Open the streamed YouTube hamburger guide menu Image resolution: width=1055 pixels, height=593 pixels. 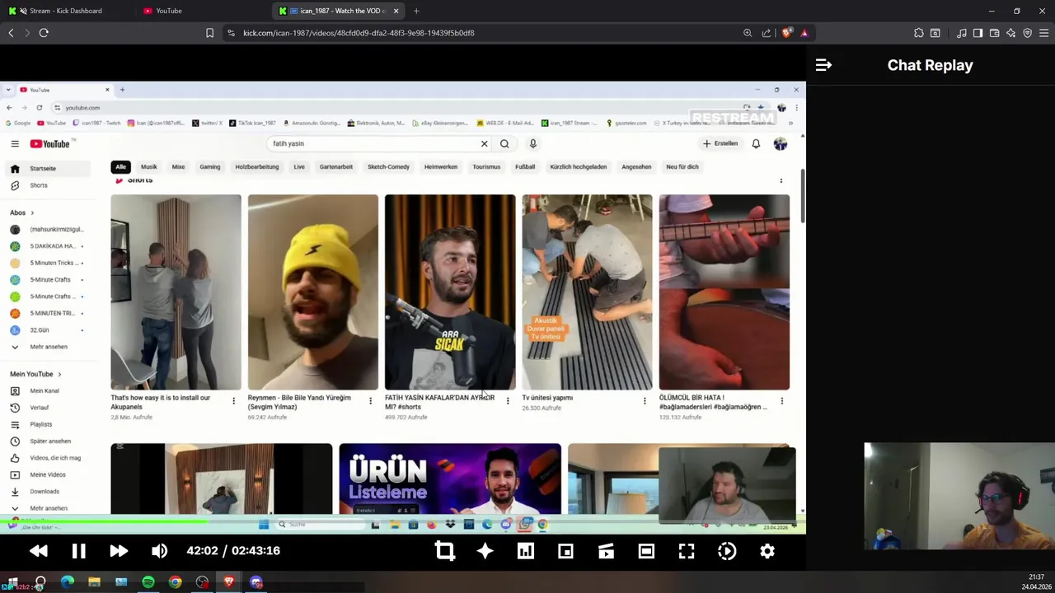[x=15, y=144]
